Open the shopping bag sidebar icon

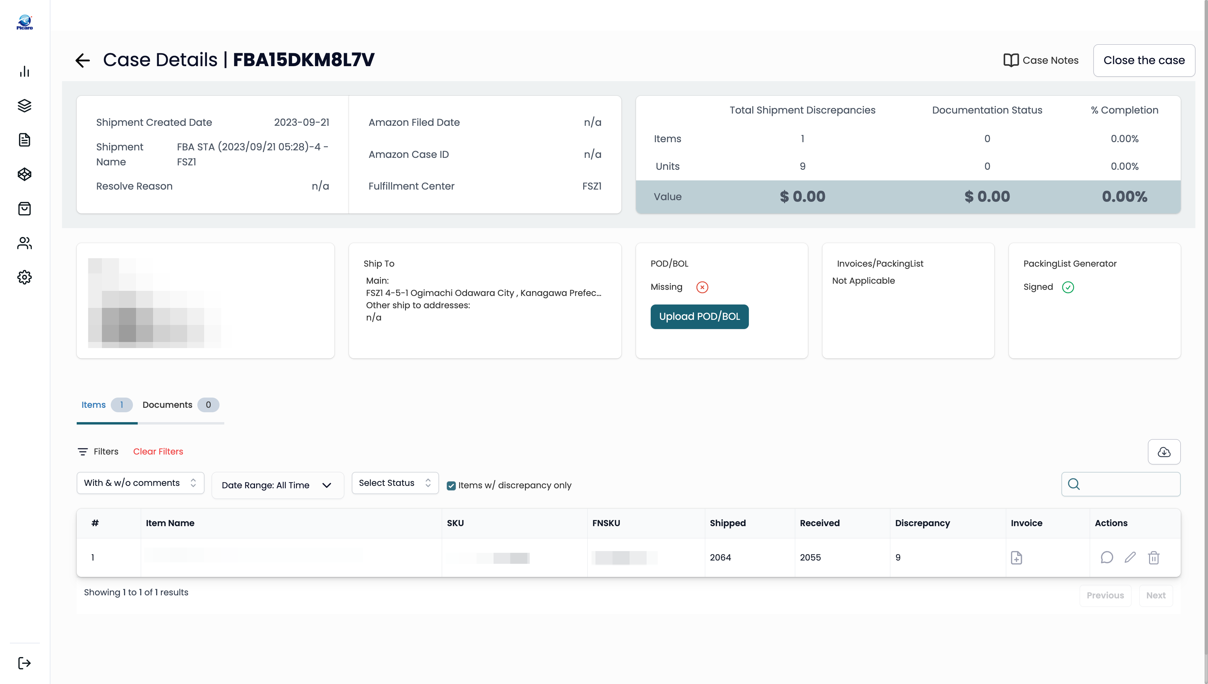pyautogui.click(x=25, y=209)
